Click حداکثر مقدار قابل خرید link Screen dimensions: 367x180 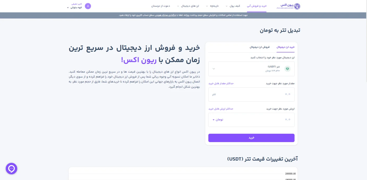tap(221, 83)
